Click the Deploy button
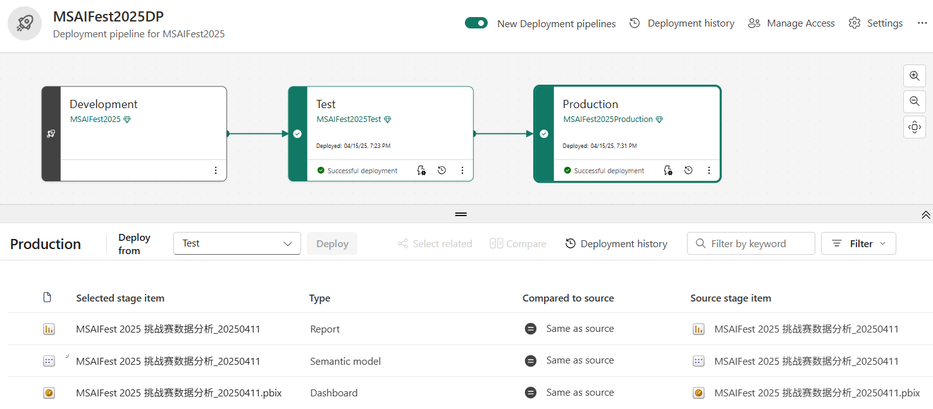This screenshot has width=933, height=409. (332, 243)
